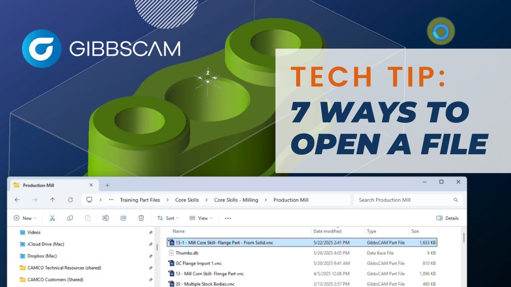
Task: Click the search magnifier icon
Action: [456, 200]
